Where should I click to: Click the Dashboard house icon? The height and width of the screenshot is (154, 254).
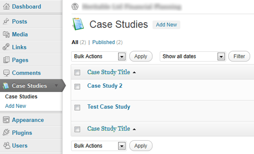coord(6,7)
